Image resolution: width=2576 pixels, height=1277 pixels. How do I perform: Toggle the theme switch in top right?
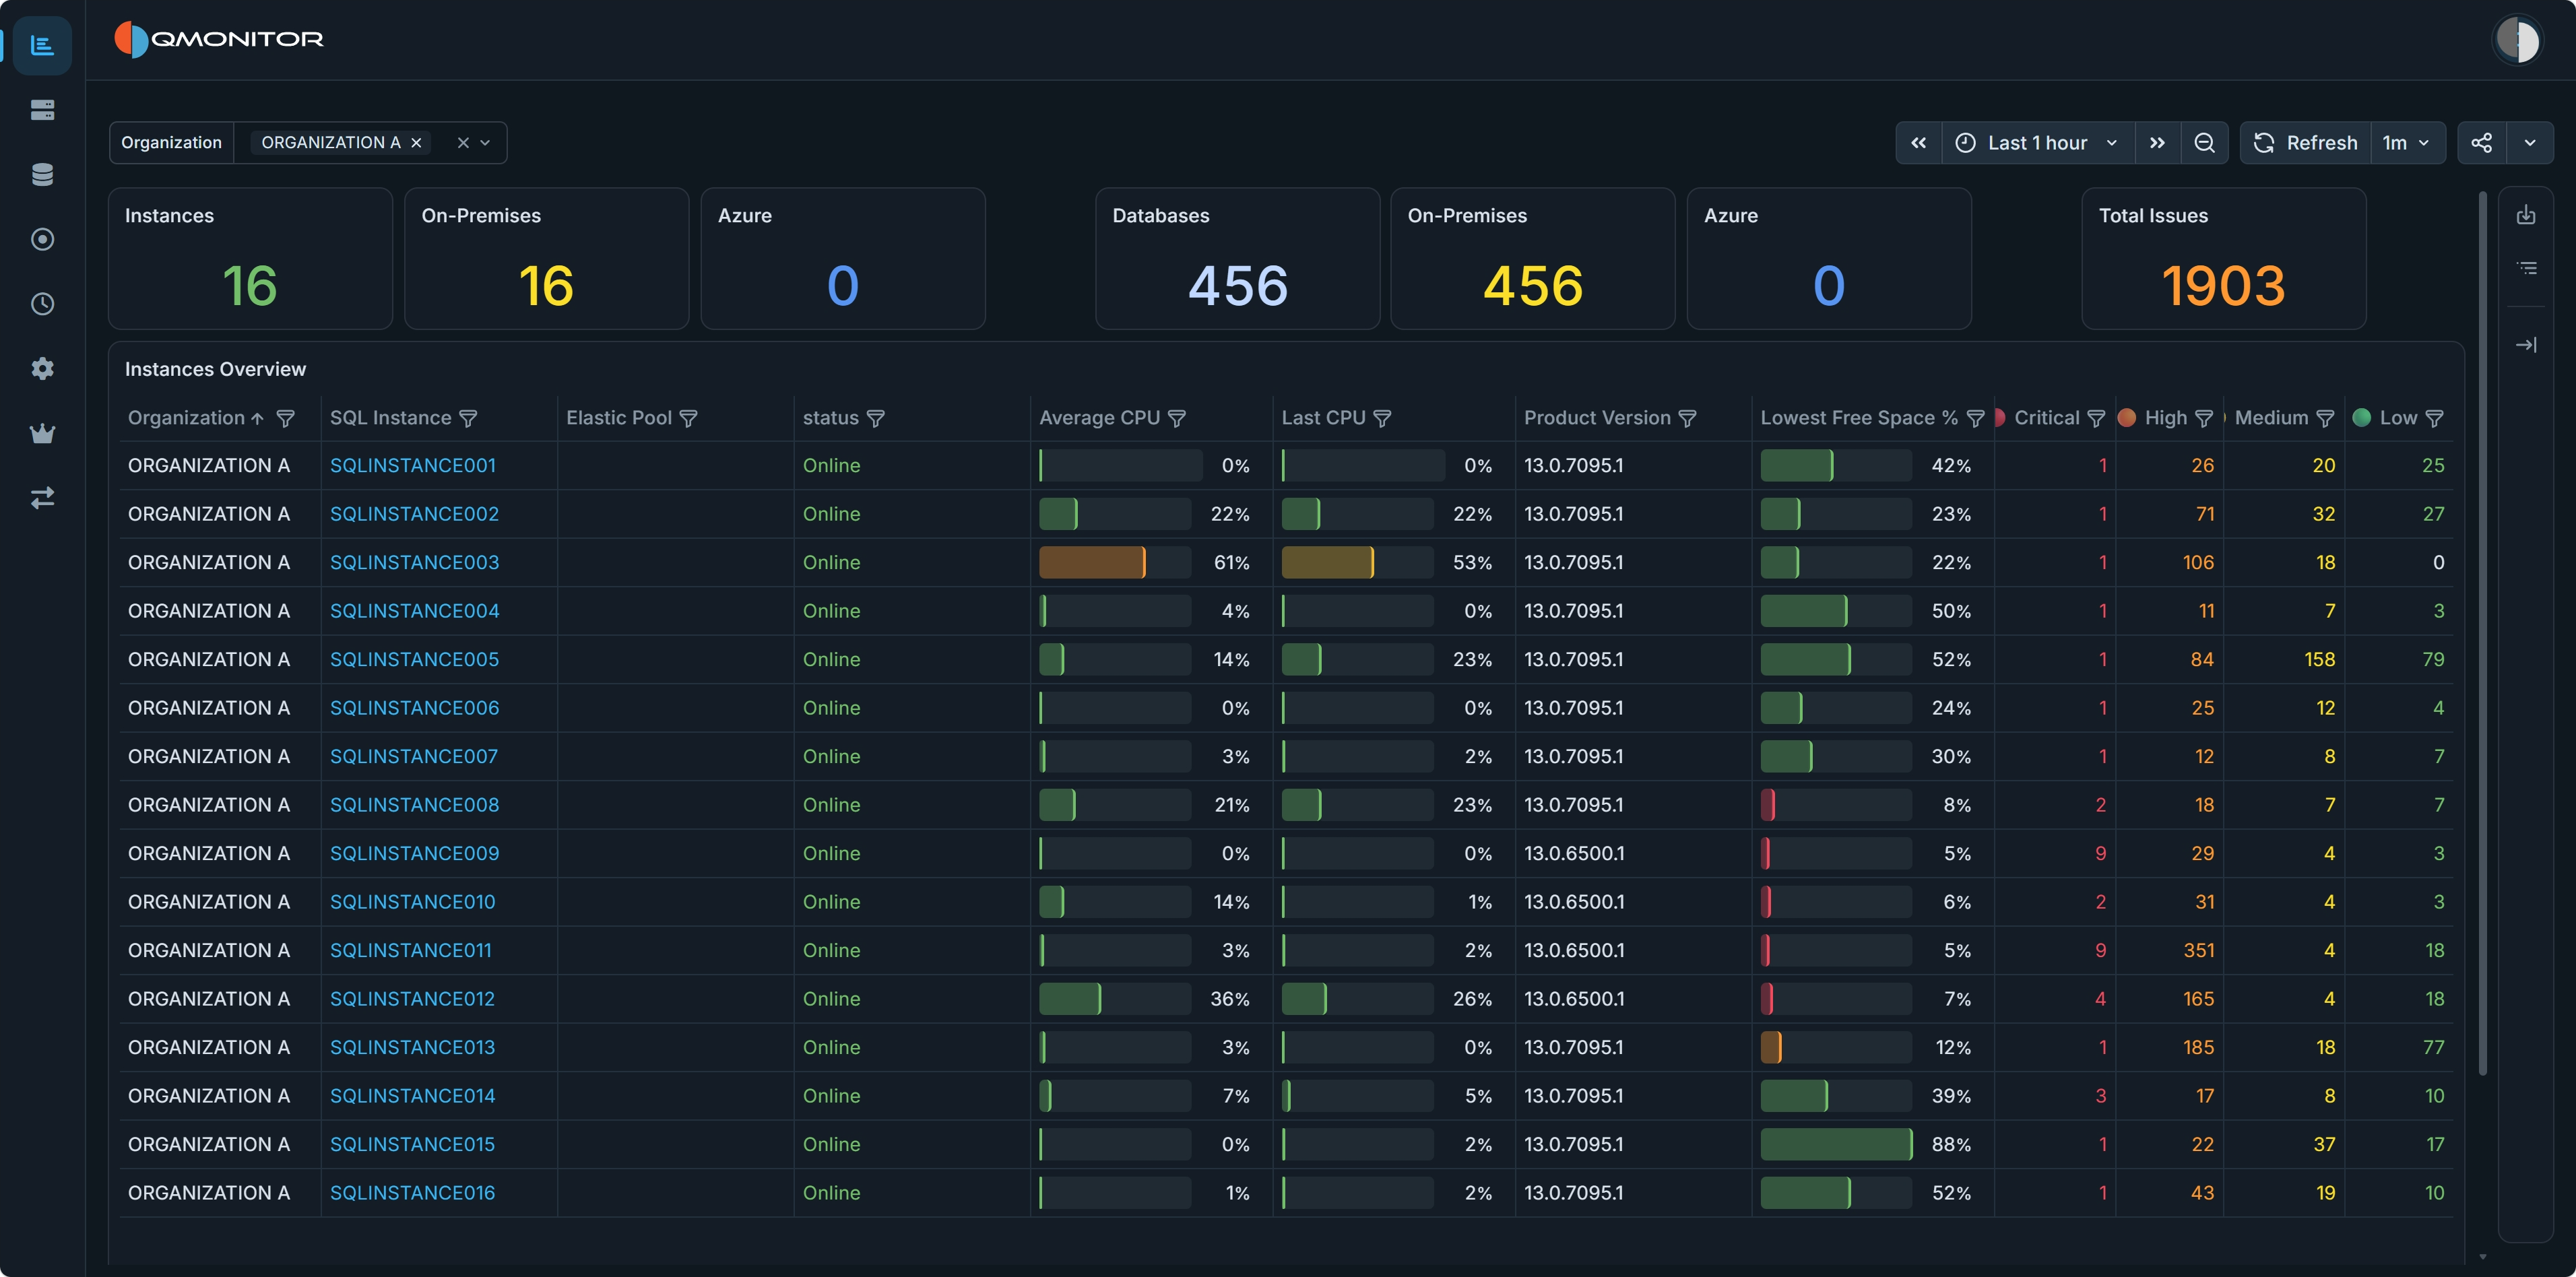[2517, 40]
